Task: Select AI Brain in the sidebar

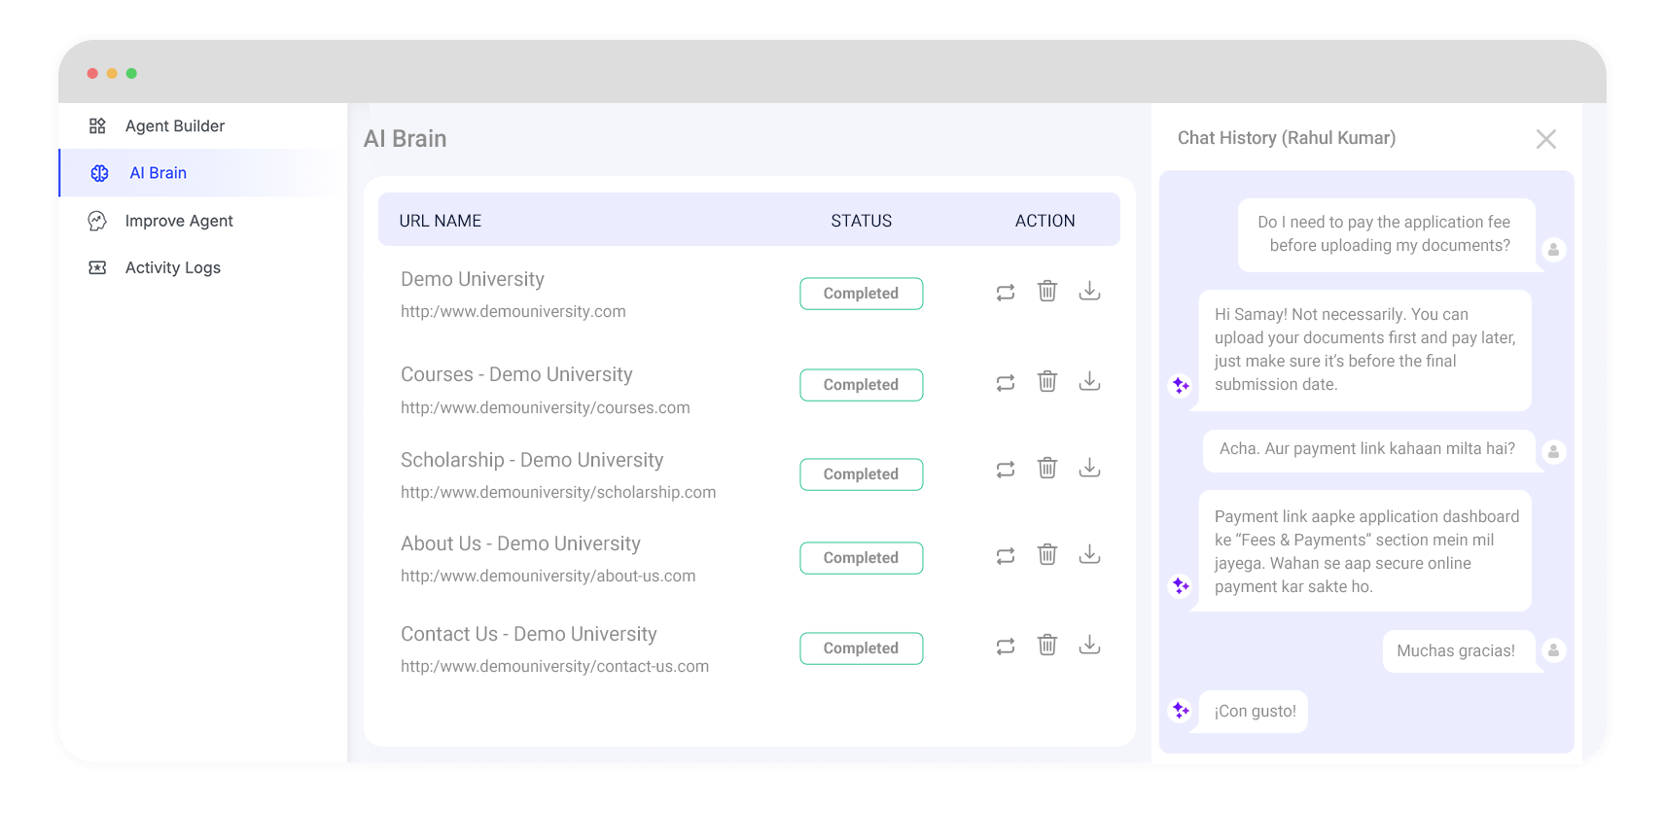Action: [x=158, y=173]
